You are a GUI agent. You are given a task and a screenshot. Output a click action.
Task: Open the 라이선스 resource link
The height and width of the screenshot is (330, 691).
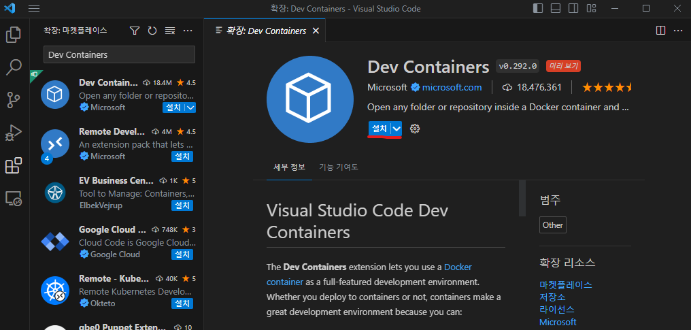click(557, 310)
